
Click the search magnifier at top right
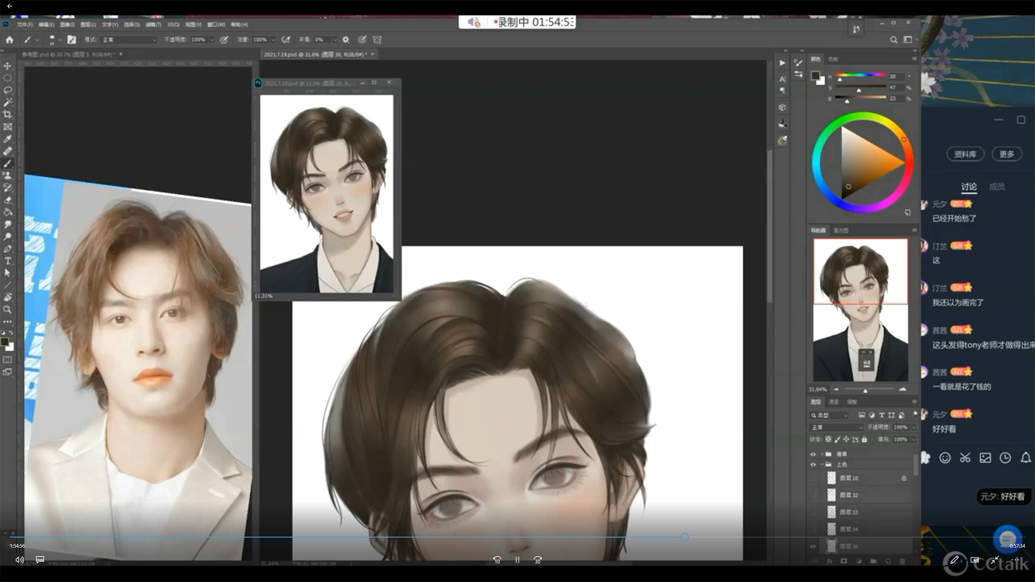point(893,40)
